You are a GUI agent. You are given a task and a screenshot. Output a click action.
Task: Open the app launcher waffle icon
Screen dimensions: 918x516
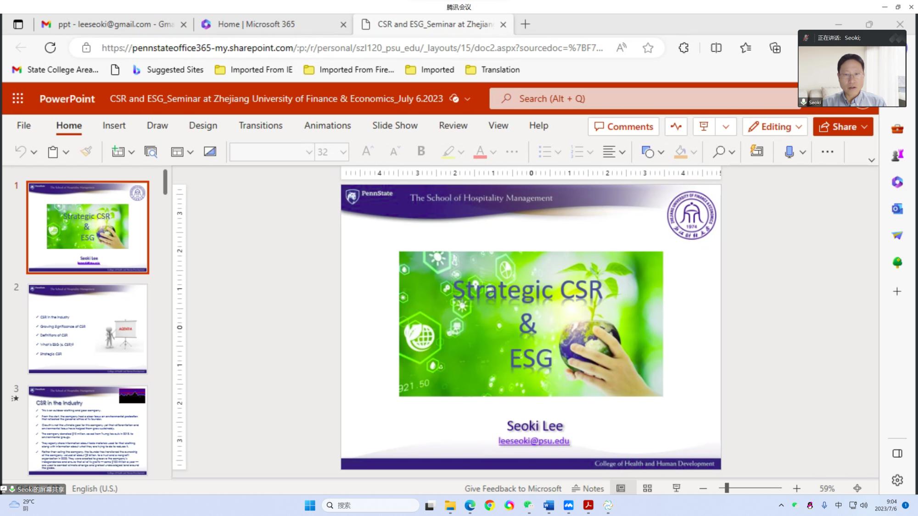[x=18, y=99]
